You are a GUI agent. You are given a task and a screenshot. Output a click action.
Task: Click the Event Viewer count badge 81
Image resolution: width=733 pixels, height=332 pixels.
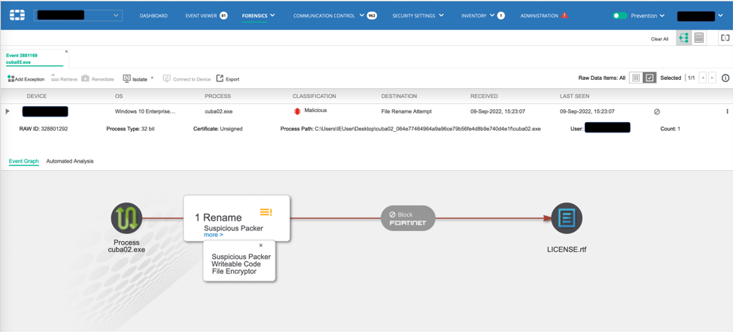(x=224, y=16)
